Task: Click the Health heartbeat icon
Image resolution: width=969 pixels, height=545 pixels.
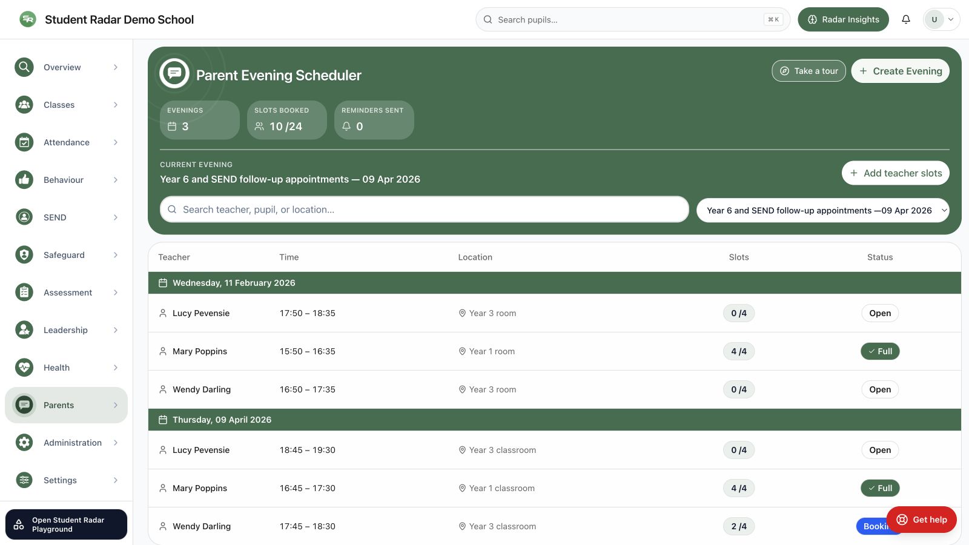Action: (24, 368)
